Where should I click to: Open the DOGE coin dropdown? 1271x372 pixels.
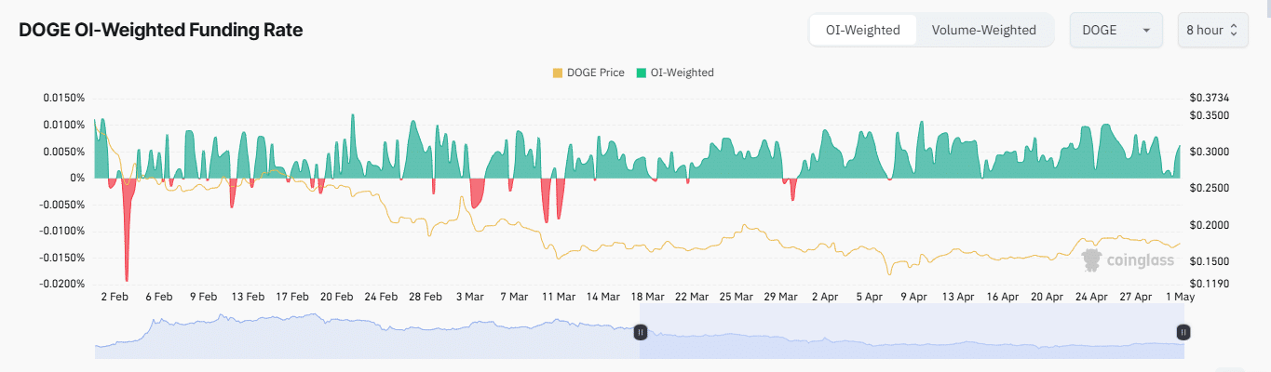click(1116, 30)
